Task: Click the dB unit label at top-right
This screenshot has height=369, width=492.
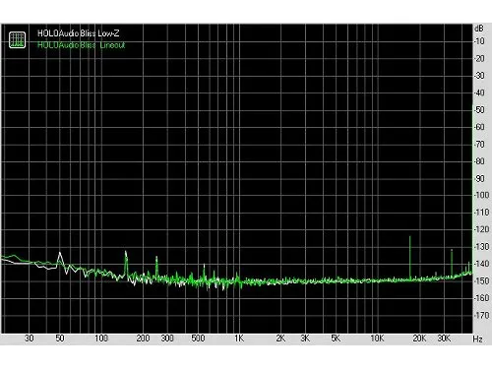Action: point(479,29)
